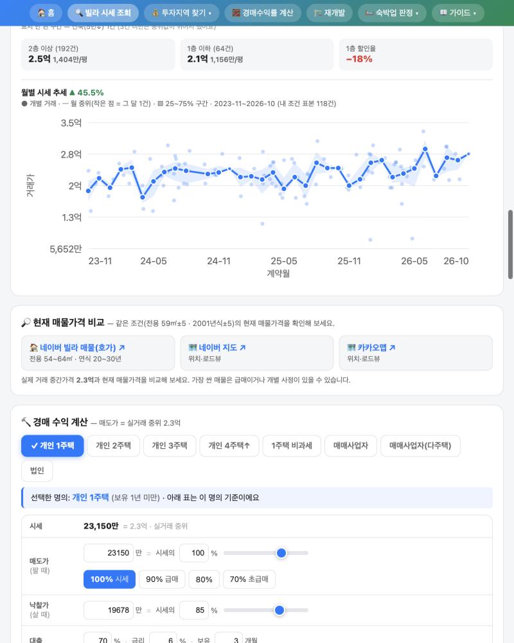Viewport: 514px width, 643px height.
Task: Click external-link arrow after 네이버 지도
Action: 243,347
